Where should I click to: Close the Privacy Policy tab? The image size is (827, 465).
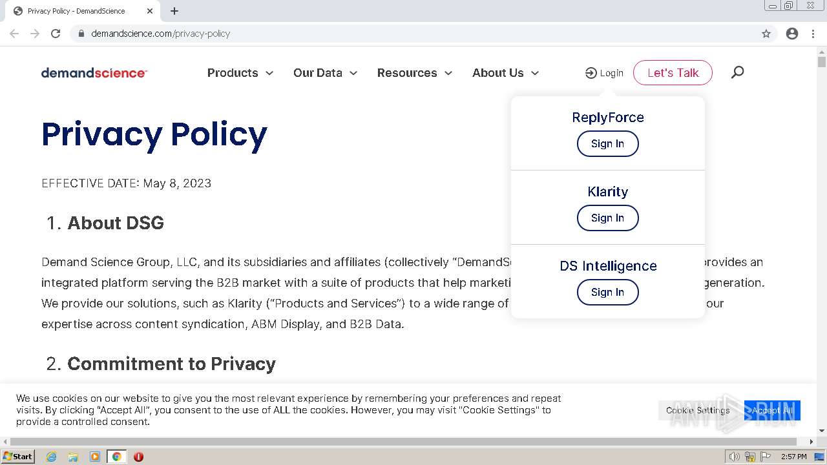pyautogui.click(x=150, y=11)
